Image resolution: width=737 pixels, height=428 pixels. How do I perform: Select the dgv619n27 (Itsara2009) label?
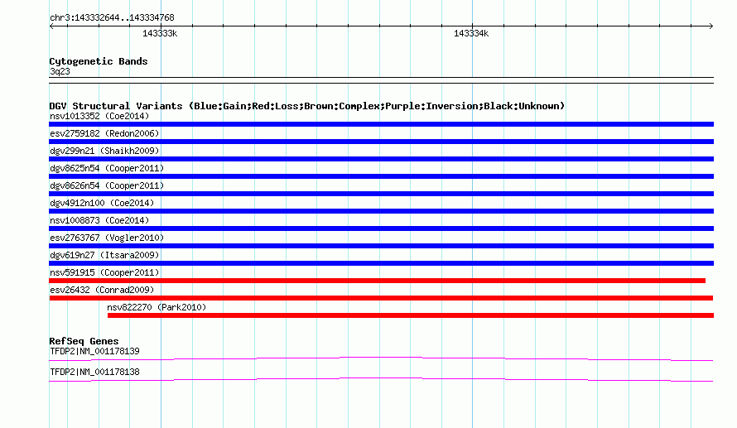point(104,255)
